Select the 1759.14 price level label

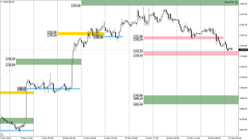click(x=52, y=35)
